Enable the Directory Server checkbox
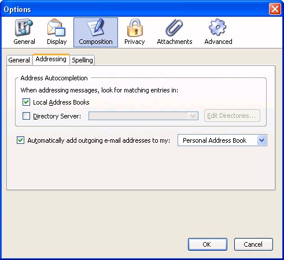284x260 pixels. 26,116
